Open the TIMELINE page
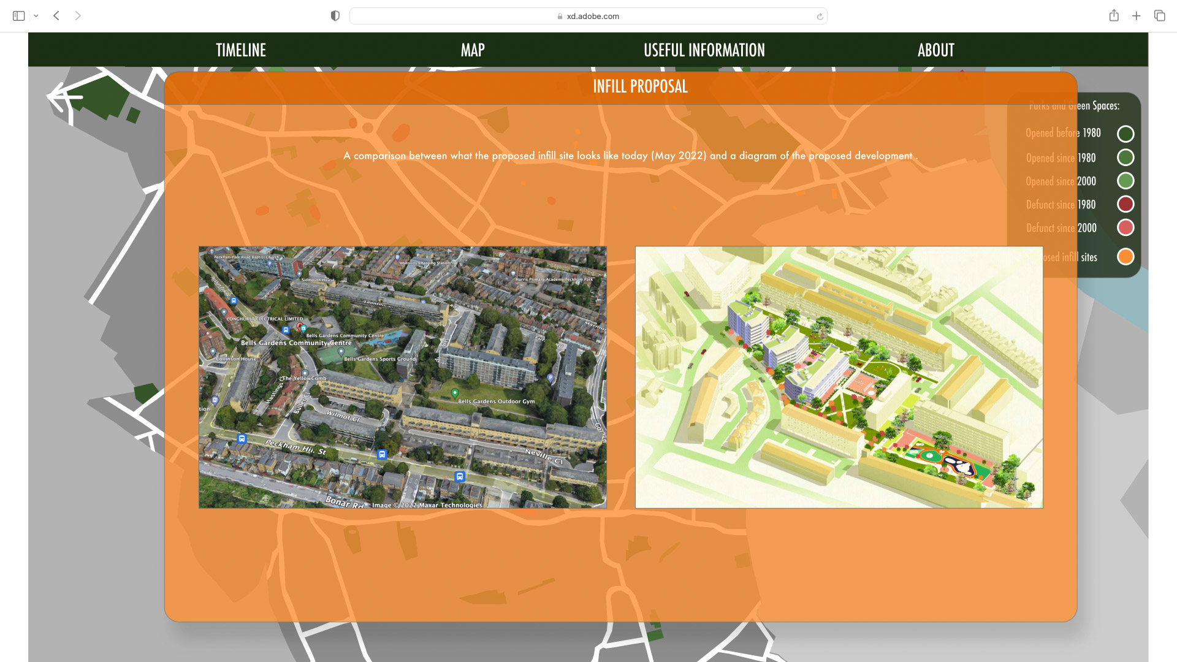The height and width of the screenshot is (662, 1177). pyautogui.click(x=241, y=50)
